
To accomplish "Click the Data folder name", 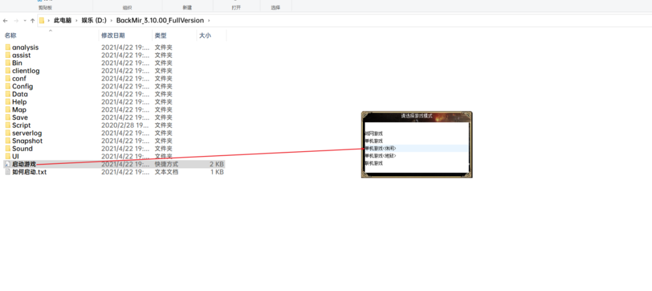I will [x=20, y=94].
